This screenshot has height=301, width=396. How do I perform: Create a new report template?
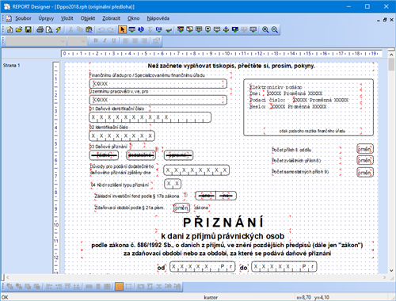click(x=10, y=29)
